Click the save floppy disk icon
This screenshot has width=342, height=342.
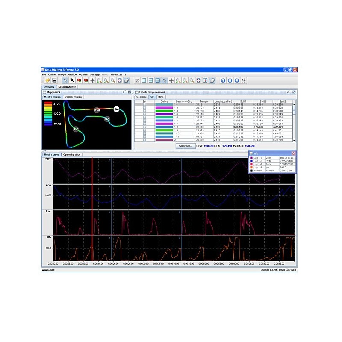tap(54, 80)
